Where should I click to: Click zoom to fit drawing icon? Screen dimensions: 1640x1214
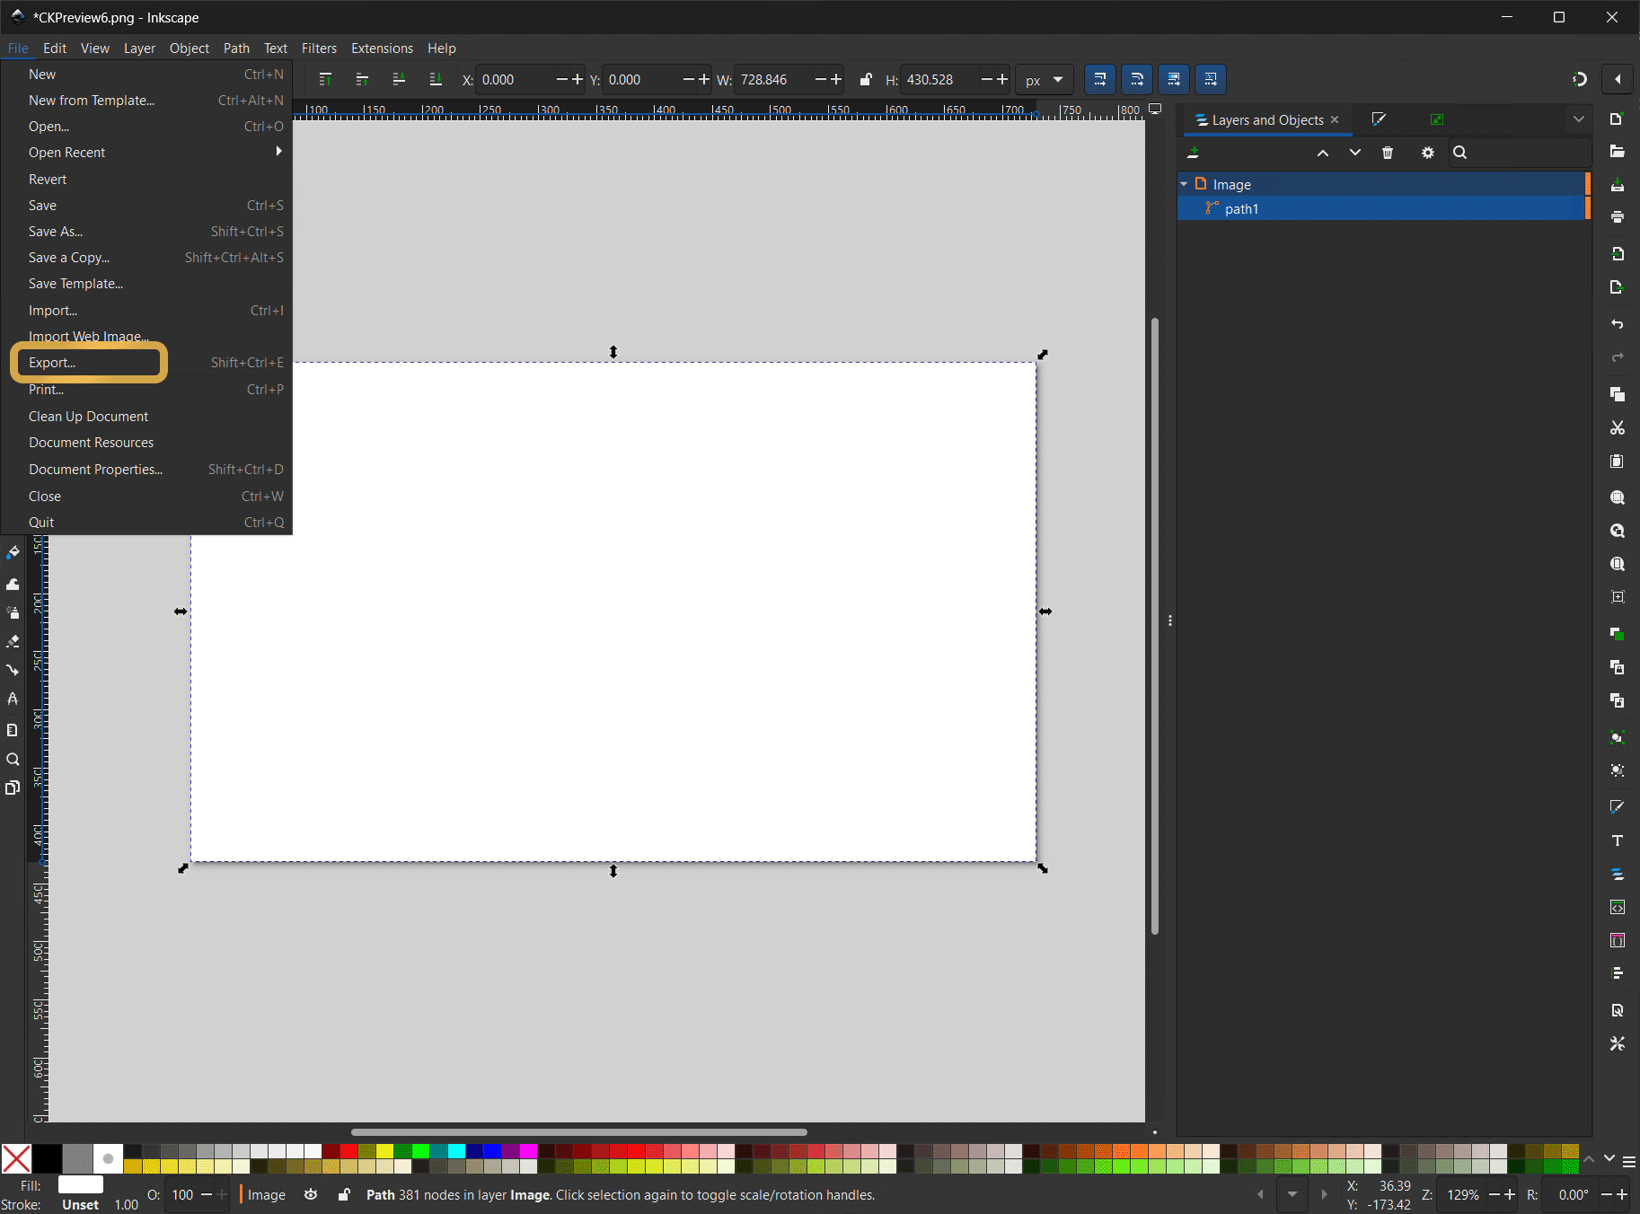pos(1617,531)
